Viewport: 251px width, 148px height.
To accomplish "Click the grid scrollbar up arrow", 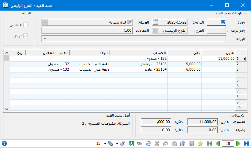I will (7, 53).
